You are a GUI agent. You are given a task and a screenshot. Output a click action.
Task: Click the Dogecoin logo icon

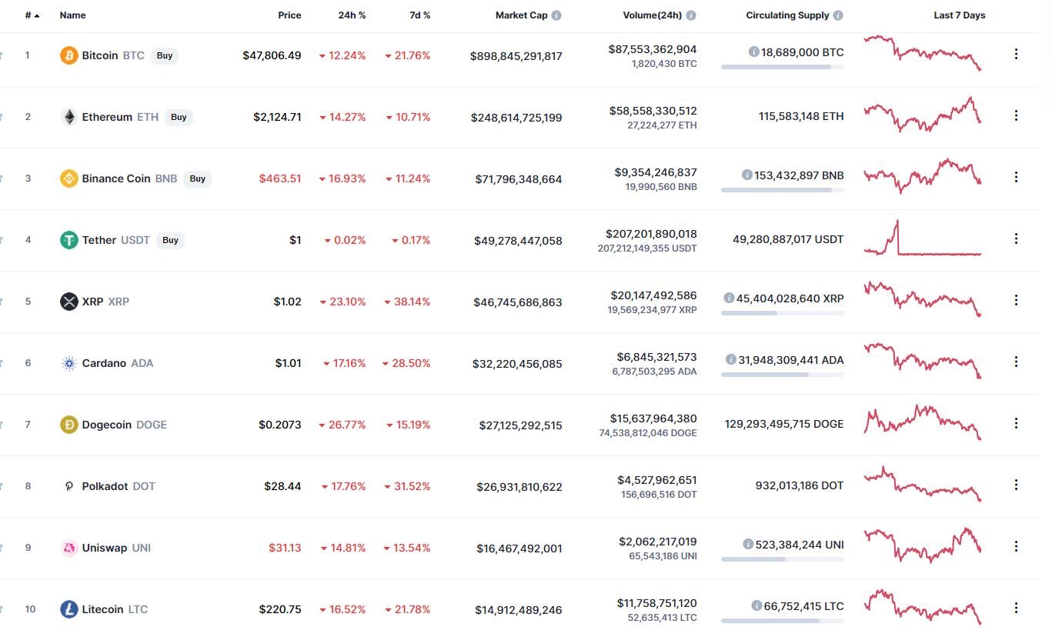(69, 425)
